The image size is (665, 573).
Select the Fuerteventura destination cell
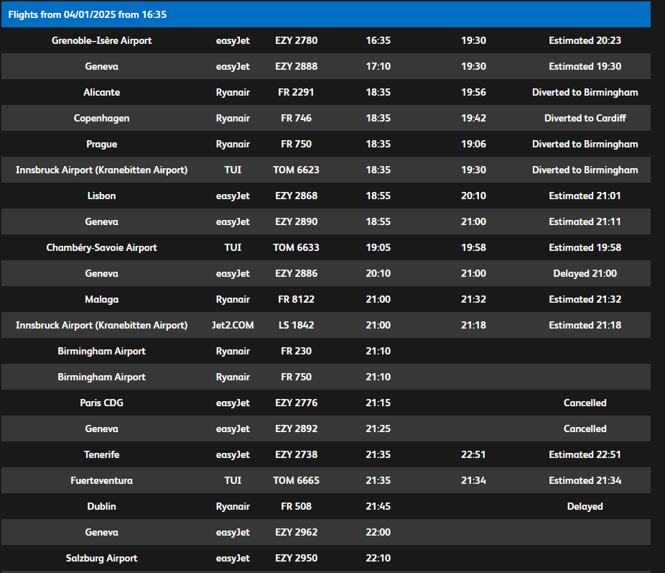point(101,480)
